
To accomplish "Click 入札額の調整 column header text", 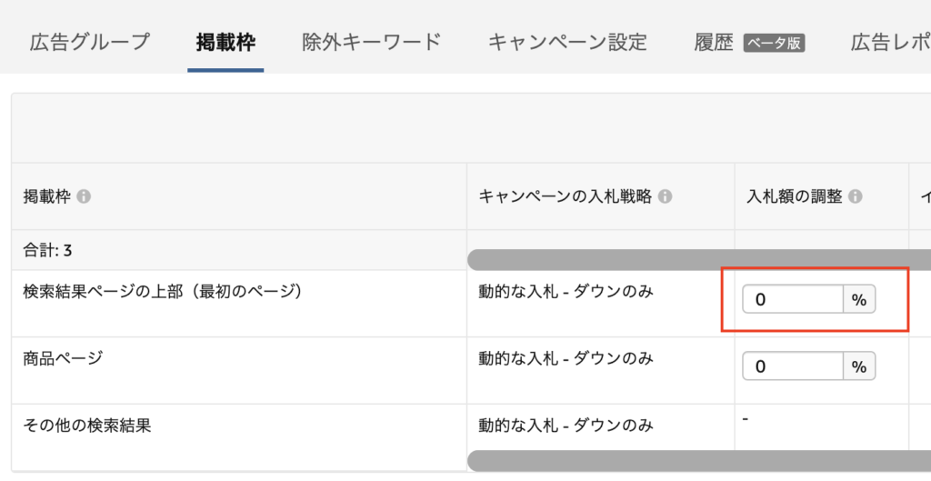I will 794,196.
